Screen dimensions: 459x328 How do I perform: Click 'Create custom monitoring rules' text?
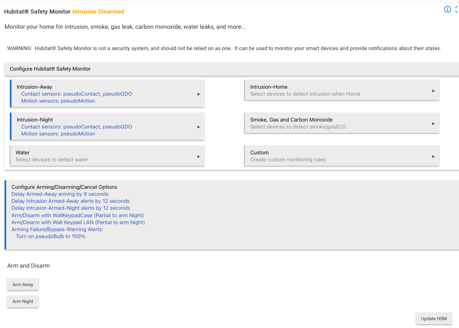[288, 159]
